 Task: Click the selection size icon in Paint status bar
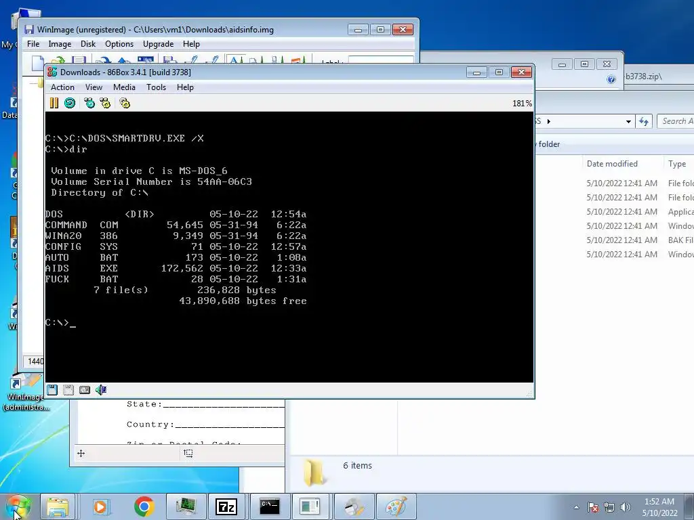point(188,453)
